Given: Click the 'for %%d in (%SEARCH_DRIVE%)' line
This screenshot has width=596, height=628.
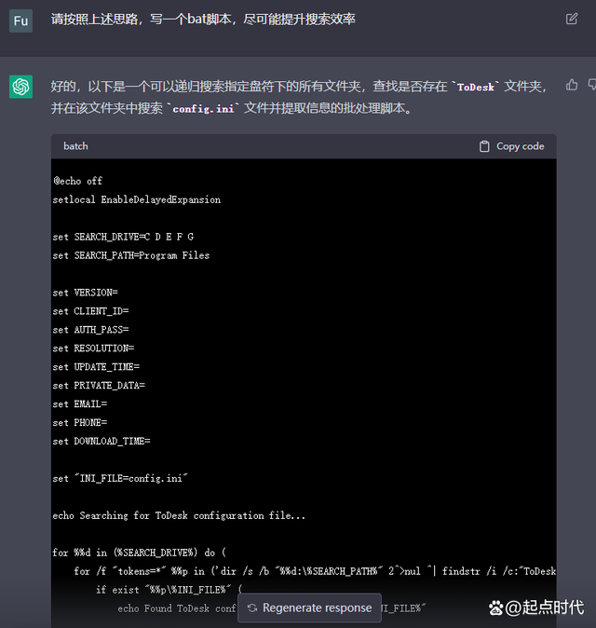Looking at the screenshot, I should pyautogui.click(x=140, y=553).
